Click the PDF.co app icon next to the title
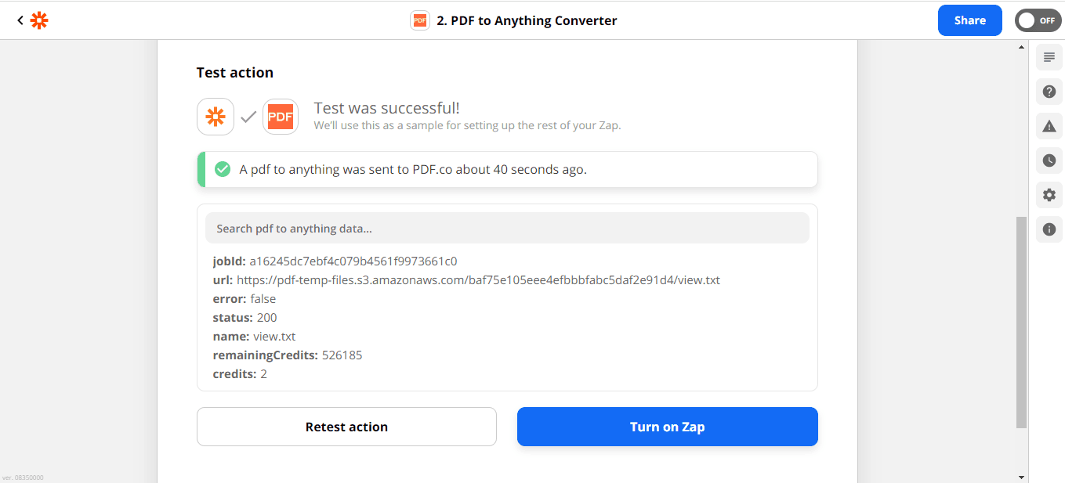This screenshot has height=483, width=1065. 420,20
